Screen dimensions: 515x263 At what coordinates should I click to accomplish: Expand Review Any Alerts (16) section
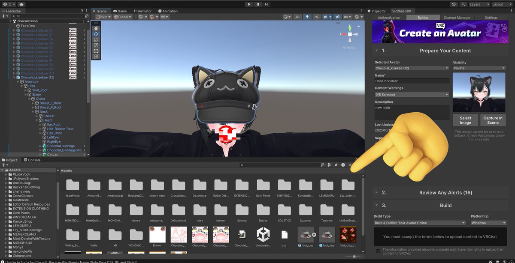(x=440, y=193)
